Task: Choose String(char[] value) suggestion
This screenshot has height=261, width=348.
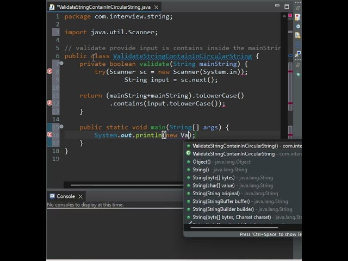Action: pyautogui.click(x=244, y=185)
